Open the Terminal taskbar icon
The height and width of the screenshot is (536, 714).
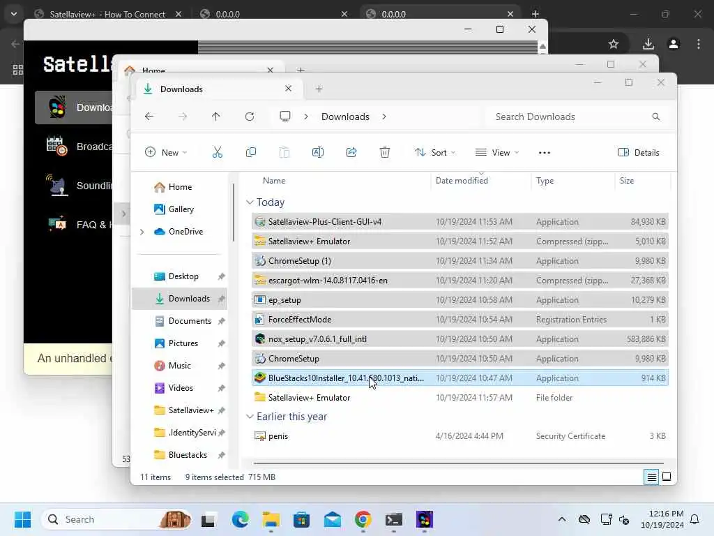(x=394, y=519)
